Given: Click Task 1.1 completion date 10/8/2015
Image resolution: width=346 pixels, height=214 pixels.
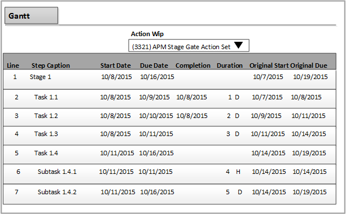Looking at the screenshot, I should pos(191,97).
